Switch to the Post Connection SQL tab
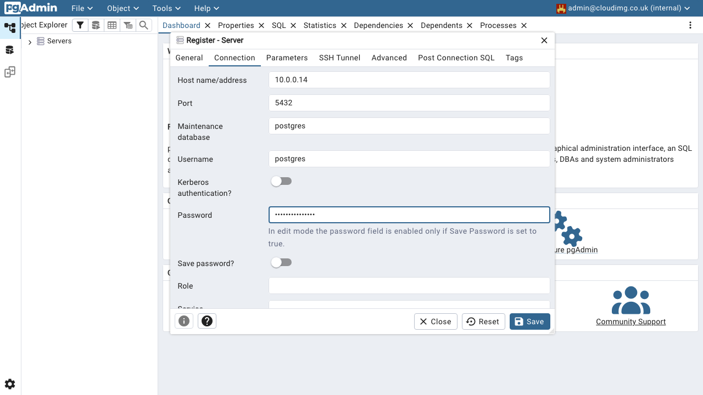 pyautogui.click(x=456, y=58)
